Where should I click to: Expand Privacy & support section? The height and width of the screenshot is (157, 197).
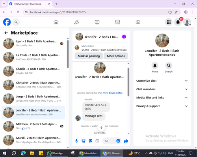pos(162,106)
